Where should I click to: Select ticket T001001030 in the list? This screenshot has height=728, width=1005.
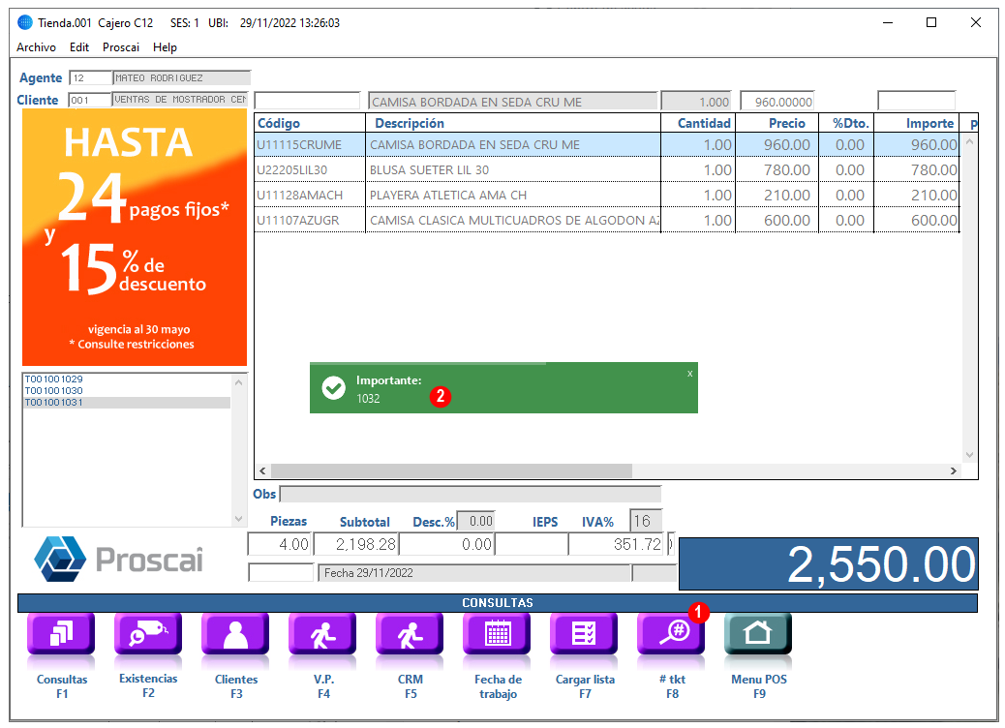click(x=54, y=390)
